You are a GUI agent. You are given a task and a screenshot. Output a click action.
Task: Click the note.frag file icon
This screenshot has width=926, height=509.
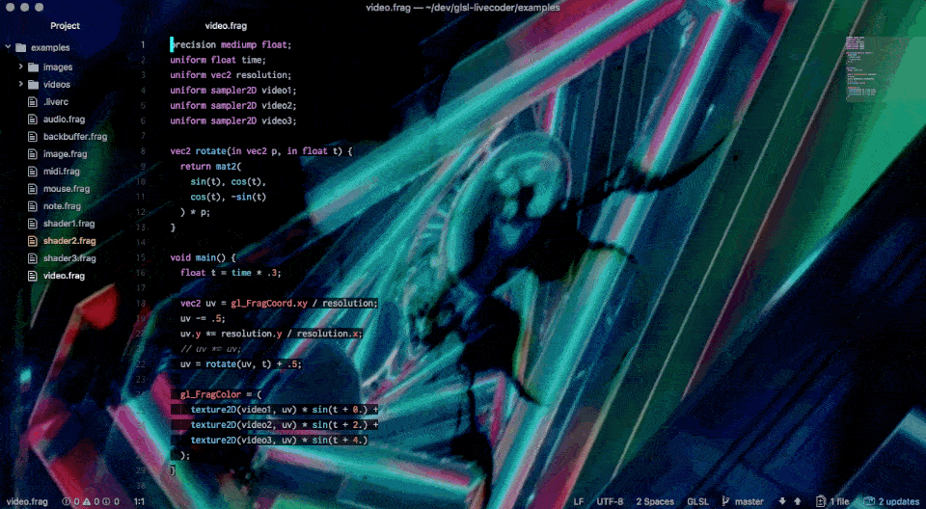pyautogui.click(x=33, y=206)
